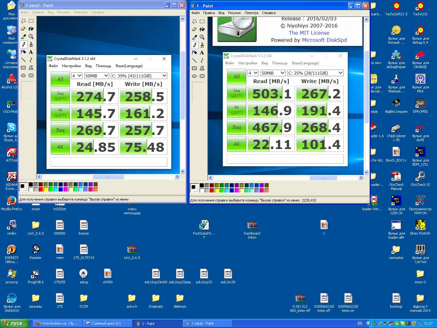Choose the Magnifier tool in sata2 Paint
Viewport: 437px width, 328px height.
(31, 37)
